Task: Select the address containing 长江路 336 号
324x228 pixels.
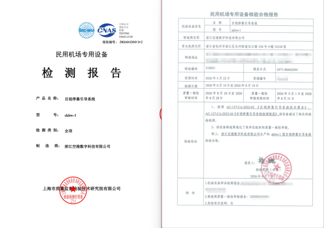Action: click(246, 46)
